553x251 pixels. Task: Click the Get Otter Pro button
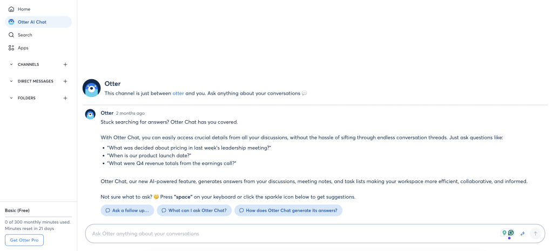click(24, 240)
